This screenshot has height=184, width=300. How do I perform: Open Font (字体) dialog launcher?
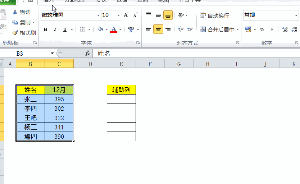(x=138, y=43)
